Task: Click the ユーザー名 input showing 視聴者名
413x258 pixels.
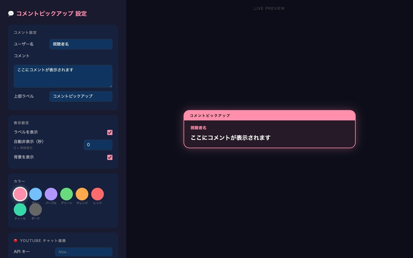Action: 80,44
